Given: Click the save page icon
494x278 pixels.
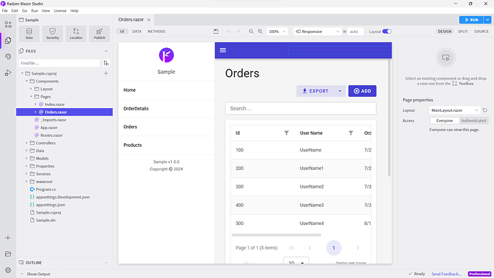Looking at the screenshot, I should click(x=215, y=32).
